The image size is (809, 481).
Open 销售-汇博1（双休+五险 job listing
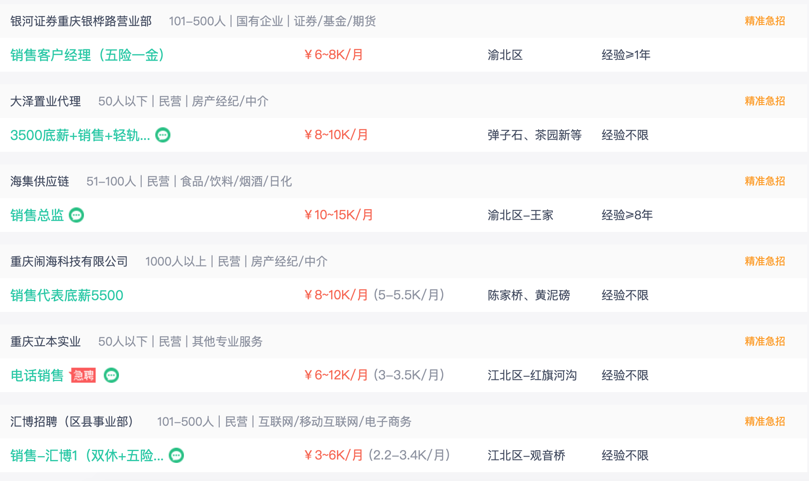pos(87,455)
